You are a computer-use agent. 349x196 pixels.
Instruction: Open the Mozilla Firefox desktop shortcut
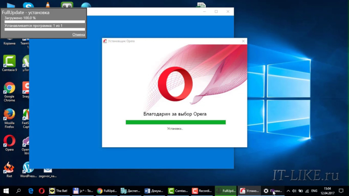point(9,116)
